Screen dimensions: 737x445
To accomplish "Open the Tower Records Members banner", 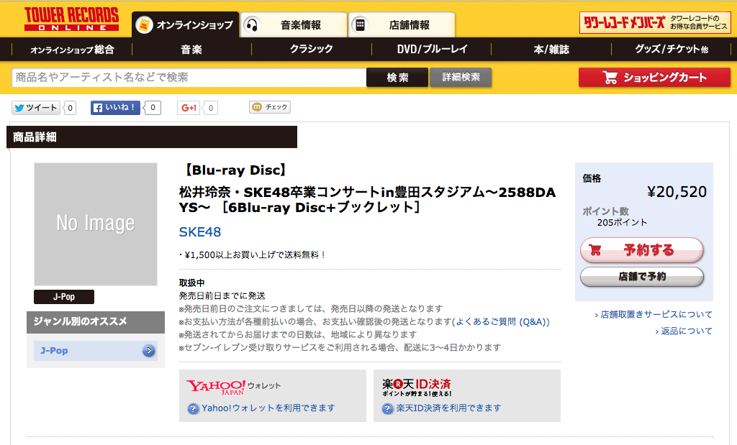I will point(655,22).
